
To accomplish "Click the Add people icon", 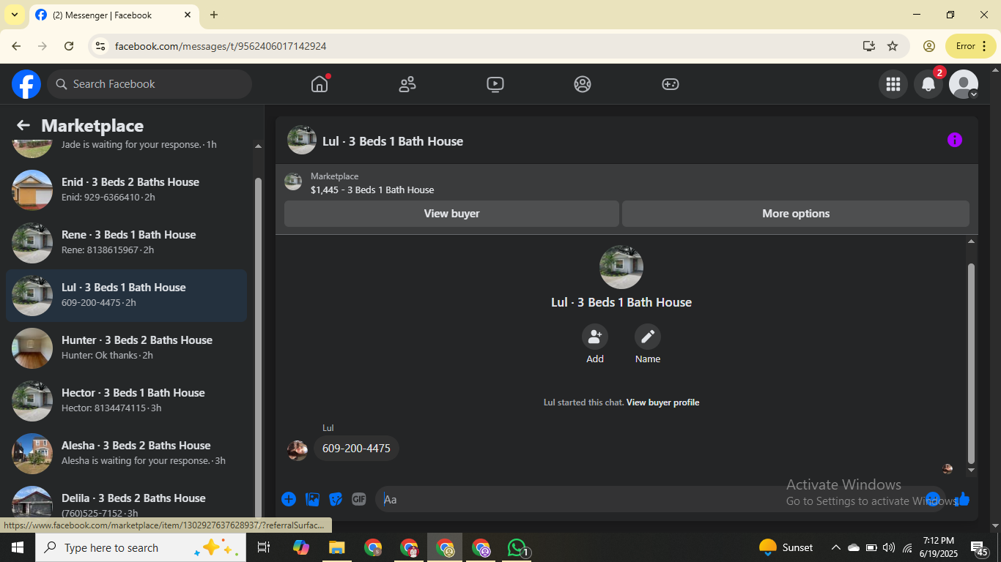I will point(595,337).
